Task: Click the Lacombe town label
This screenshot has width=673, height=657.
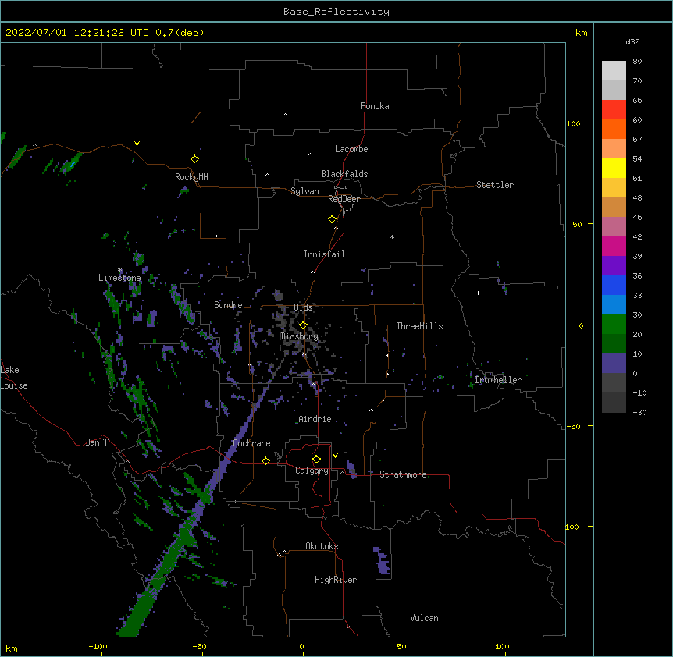Action: tap(351, 149)
